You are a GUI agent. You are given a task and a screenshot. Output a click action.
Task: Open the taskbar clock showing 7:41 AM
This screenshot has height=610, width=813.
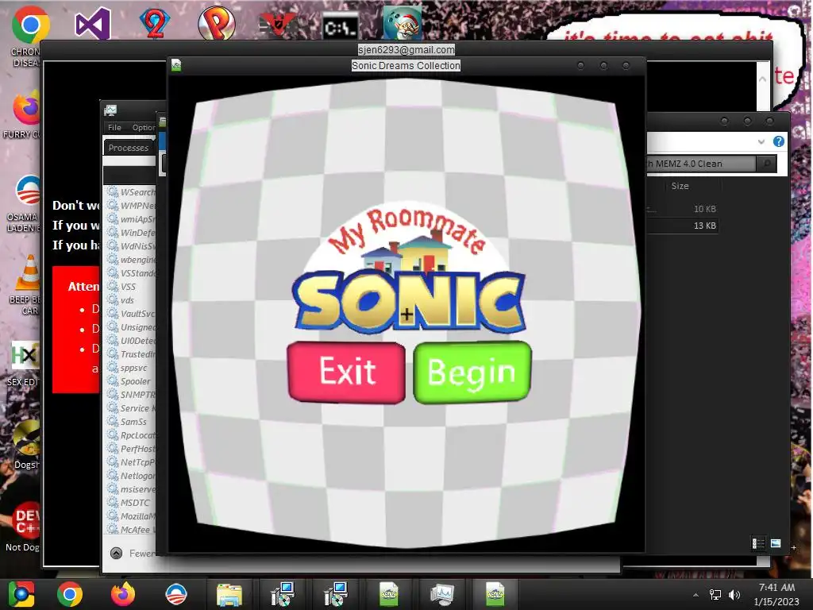pos(776,594)
